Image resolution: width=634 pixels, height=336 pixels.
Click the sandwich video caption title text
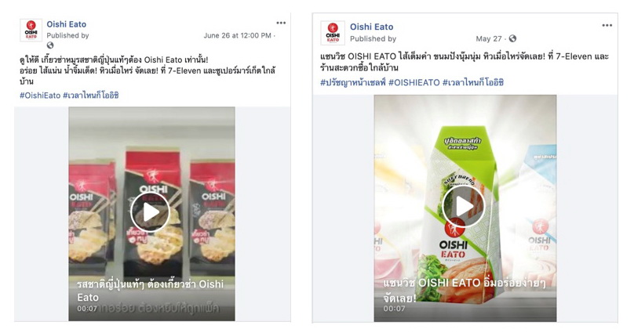(x=465, y=290)
